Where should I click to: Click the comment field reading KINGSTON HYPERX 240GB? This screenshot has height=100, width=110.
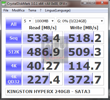(x=55, y=91)
